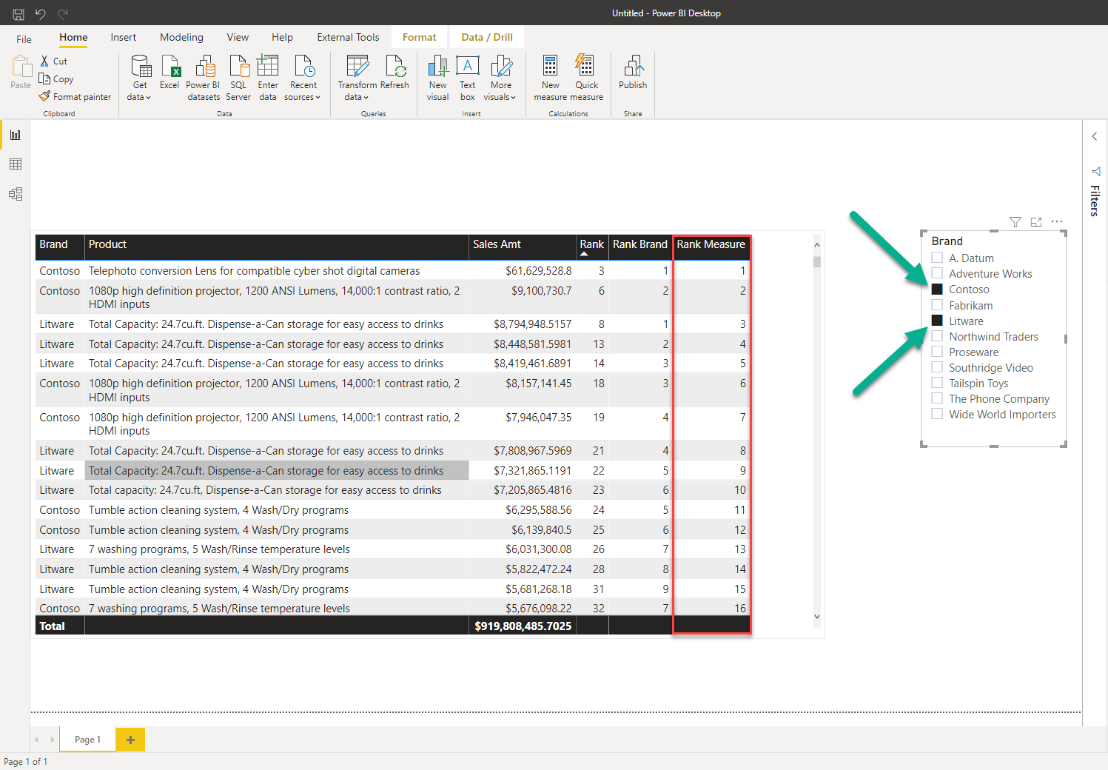Open slicer More options ellipsis
Screen dimensions: 1108x770
pyautogui.click(x=1057, y=221)
